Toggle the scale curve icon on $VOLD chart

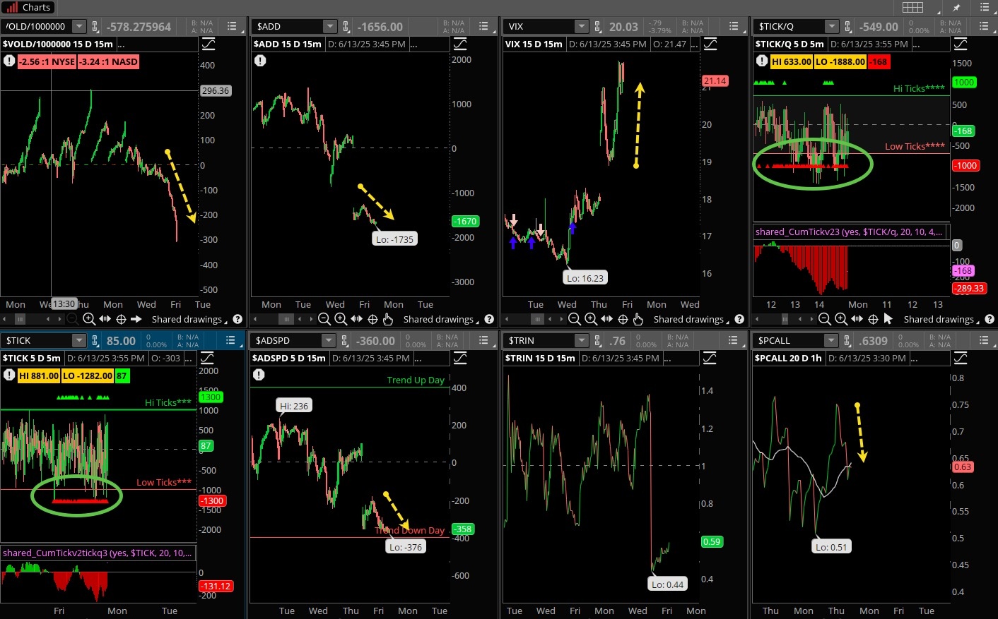coord(209,44)
